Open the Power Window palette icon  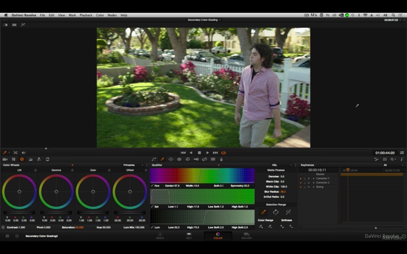pyautogui.click(x=170, y=160)
